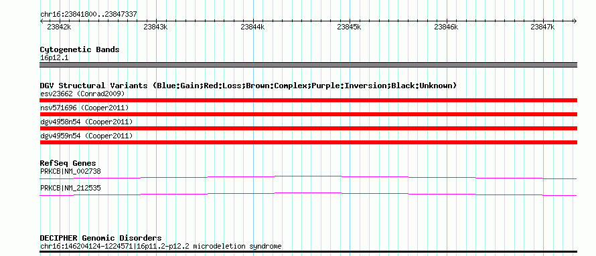Click the black DECIPHER disorder bar

(308, 252)
